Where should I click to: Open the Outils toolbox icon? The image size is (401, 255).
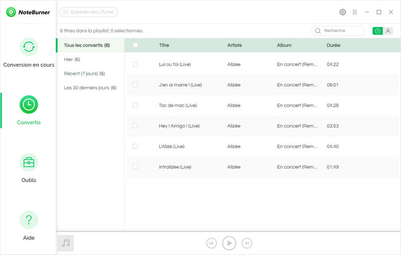[x=29, y=162]
